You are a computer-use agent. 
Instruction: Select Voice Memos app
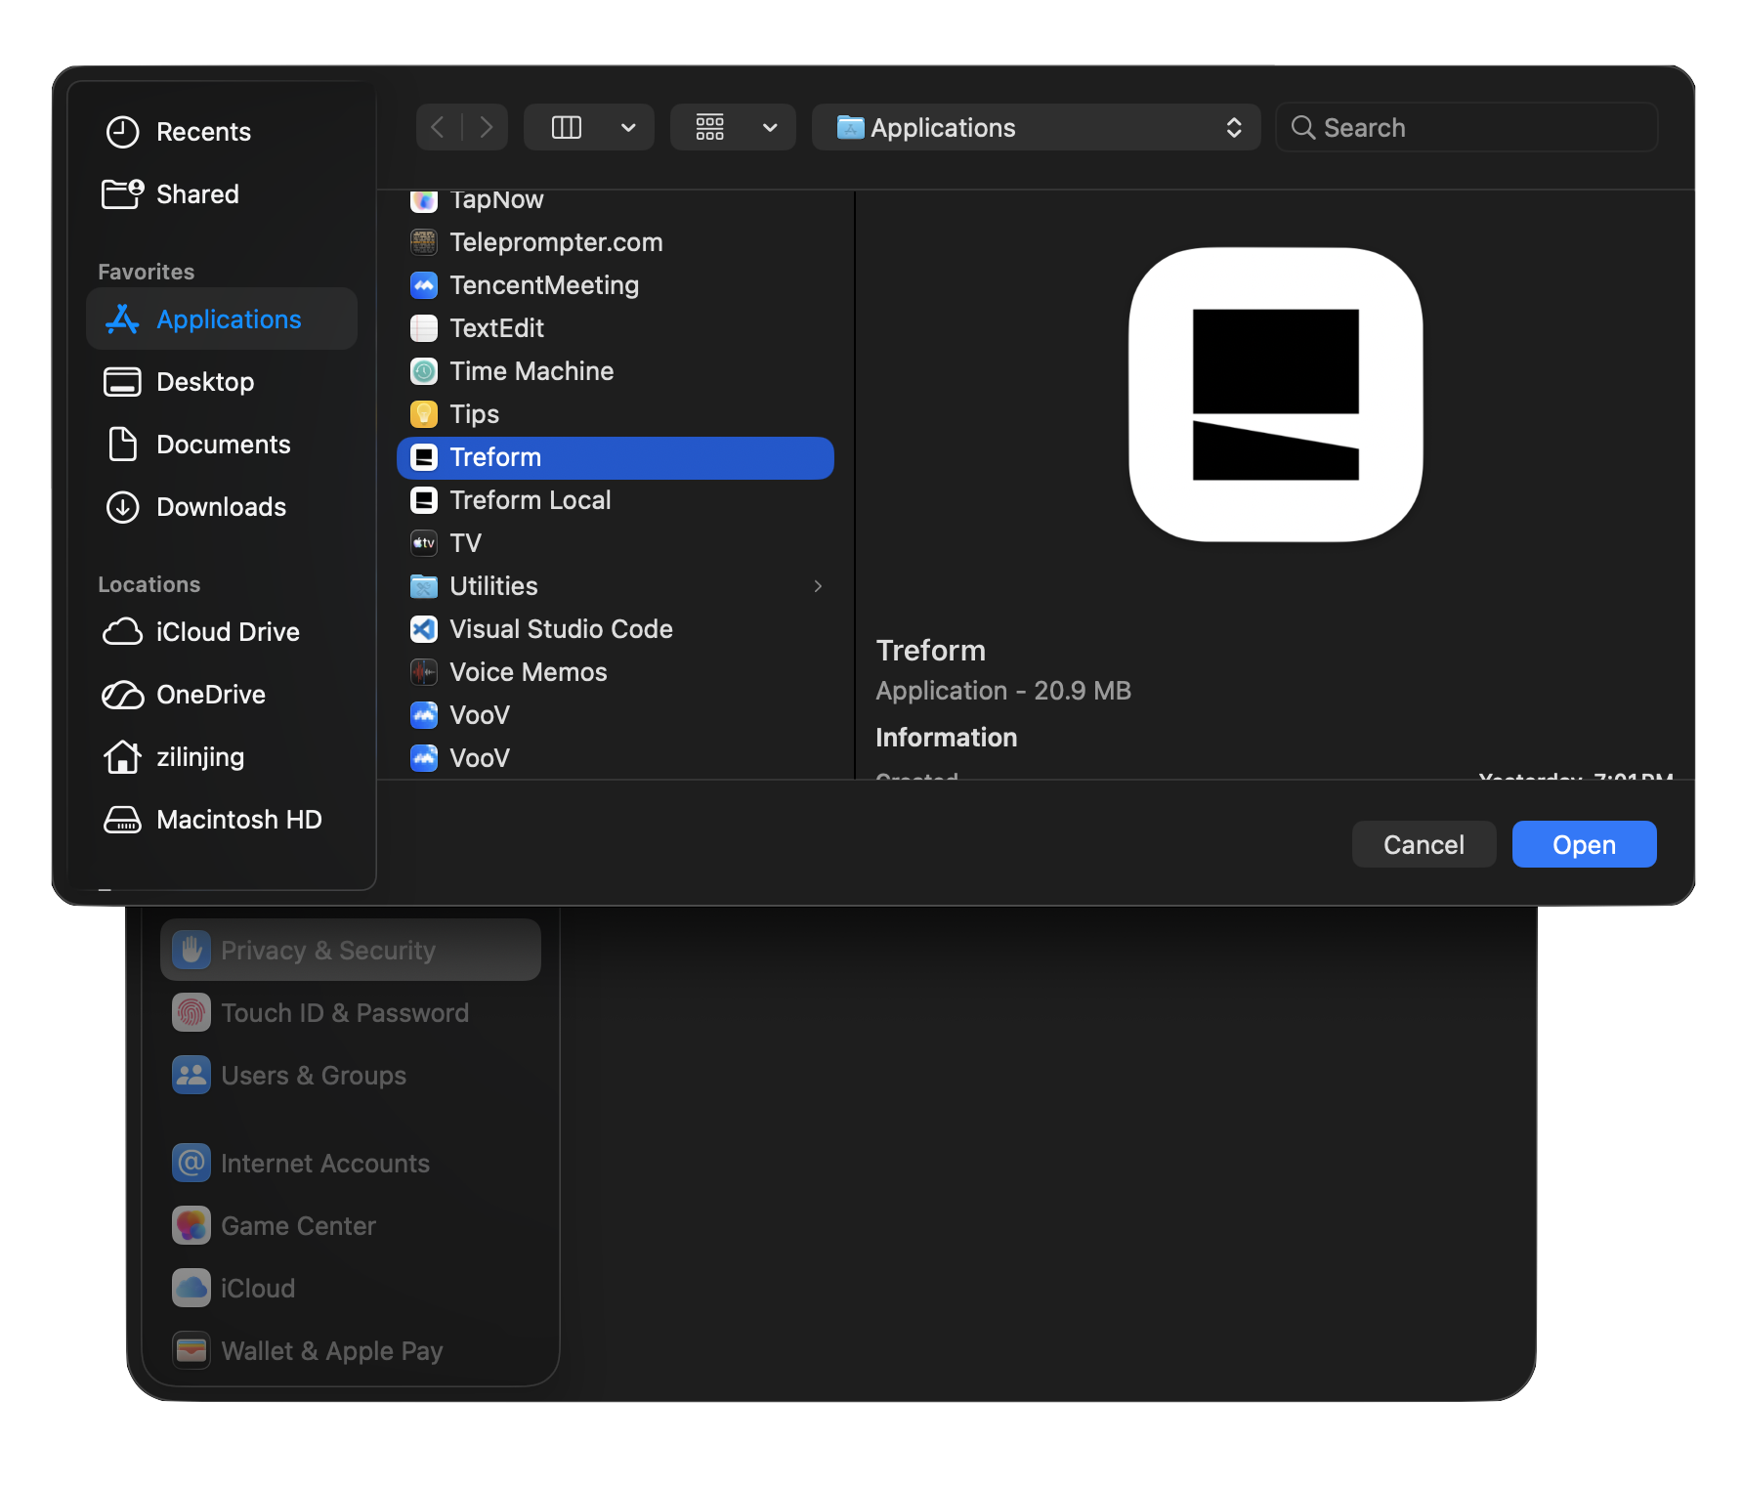[x=616, y=672]
